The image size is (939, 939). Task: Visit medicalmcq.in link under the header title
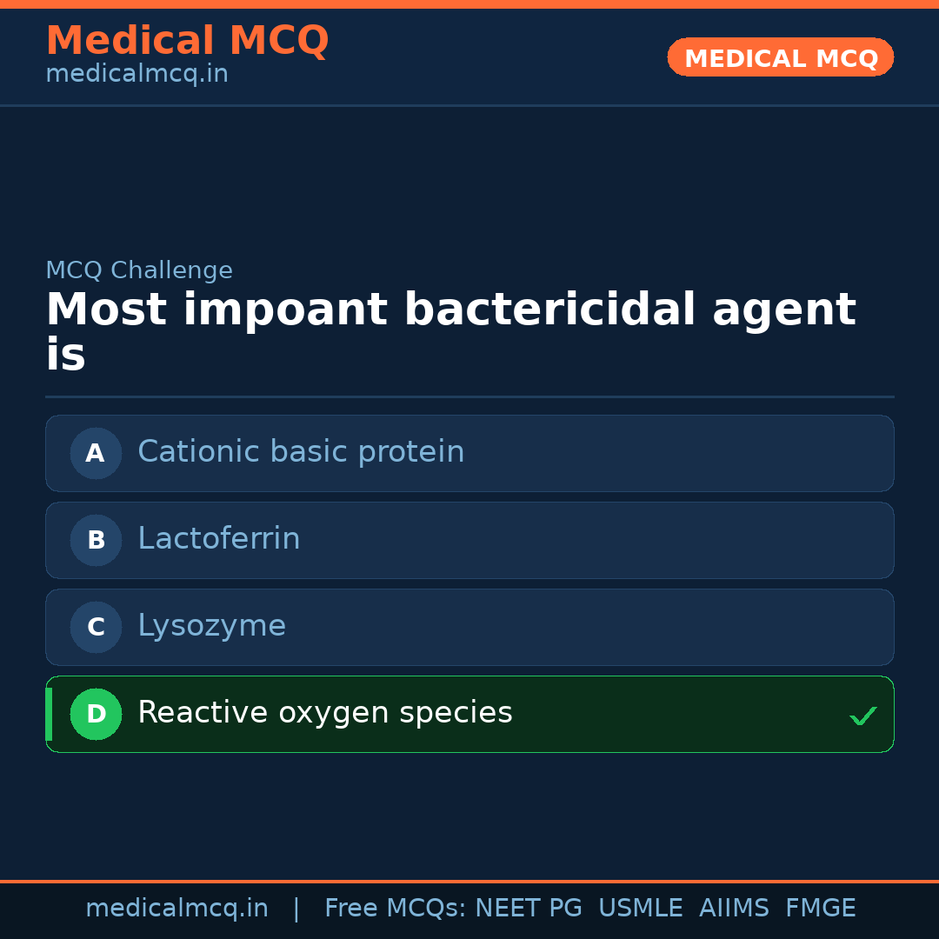coord(137,75)
